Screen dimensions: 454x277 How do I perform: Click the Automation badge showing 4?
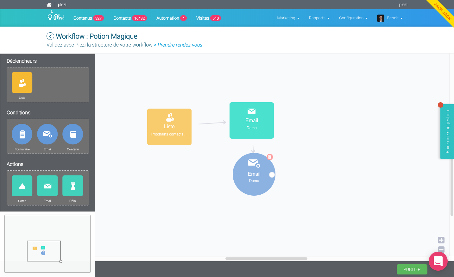coord(183,18)
